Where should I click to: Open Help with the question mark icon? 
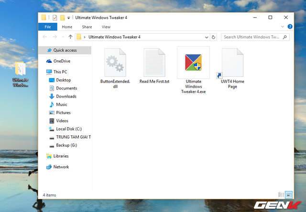[290, 27]
